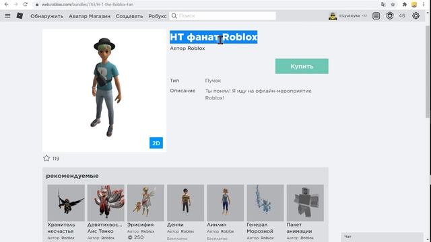Go back using the browser back arrow
Screen dimensions: 431x242
pyautogui.click(x=6, y=5)
